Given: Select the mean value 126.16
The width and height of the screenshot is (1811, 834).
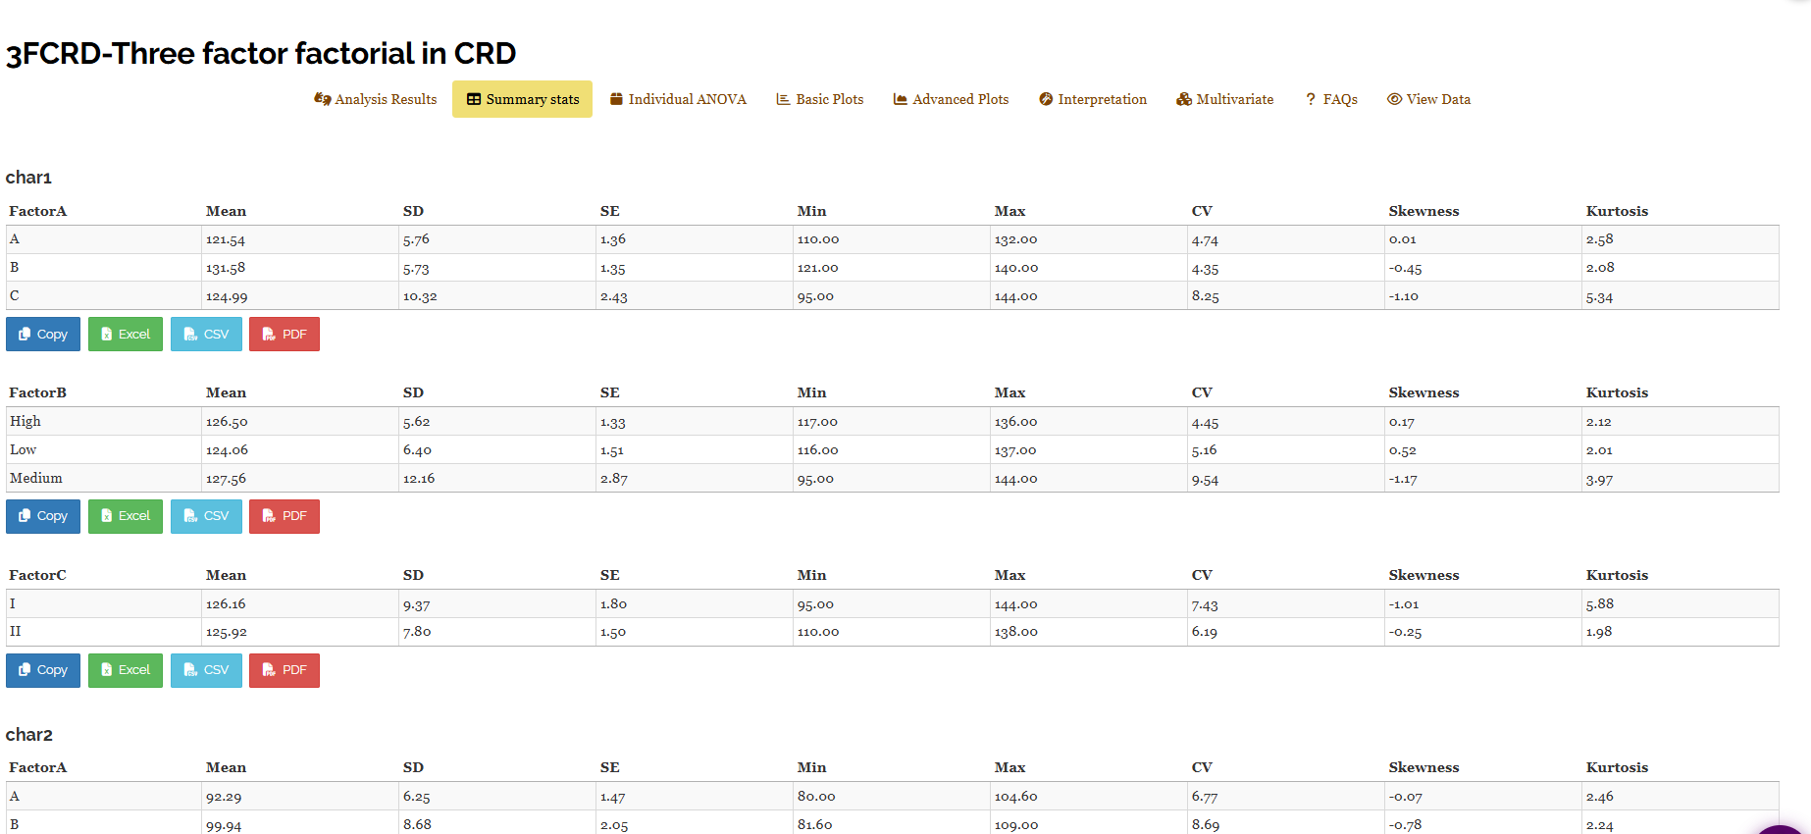Looking at the screenshot, I should 226,603.
